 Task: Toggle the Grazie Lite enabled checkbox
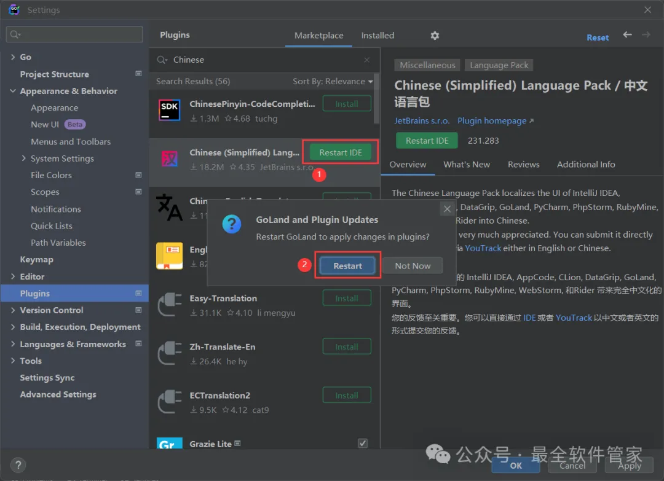(363, 444)
